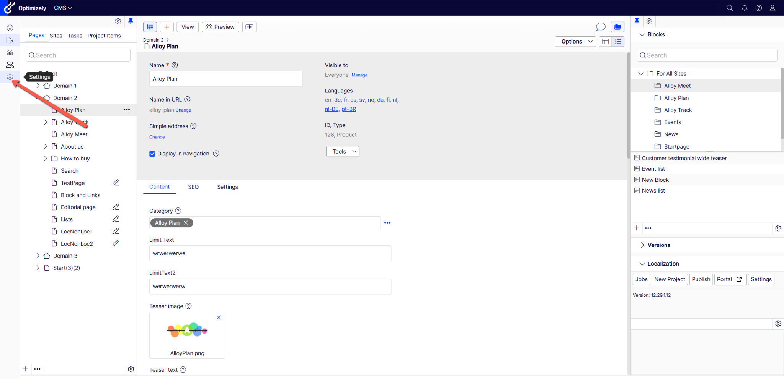784x379 pixels.
Task: Collapse the Blocks gadget
Action: click(642, 34)
